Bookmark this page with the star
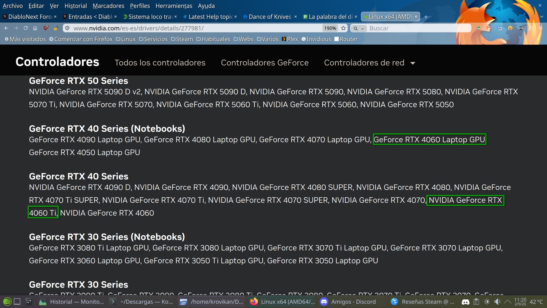This screenshot has width=547, height=308. 343,28
